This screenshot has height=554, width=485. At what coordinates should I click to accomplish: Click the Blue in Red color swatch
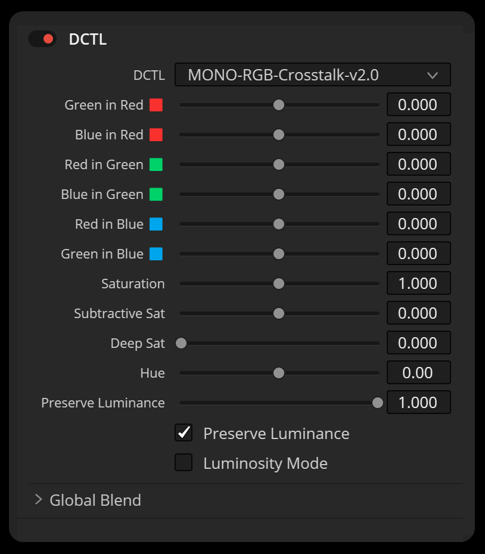tap(156, 135)
